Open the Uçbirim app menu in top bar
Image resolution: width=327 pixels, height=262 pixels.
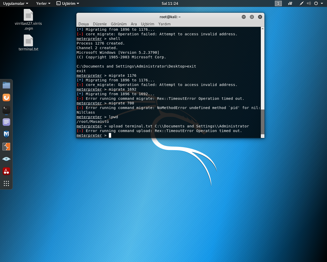point(68,3)
